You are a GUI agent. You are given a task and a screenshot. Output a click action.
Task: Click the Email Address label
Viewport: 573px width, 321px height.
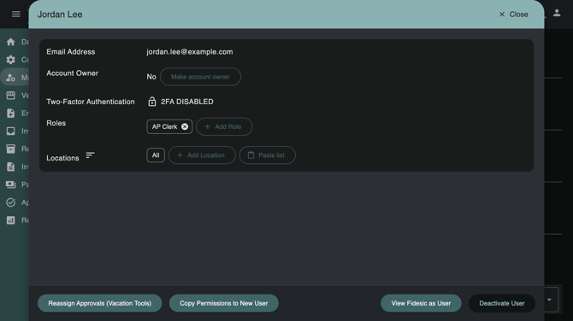point(70,52)
